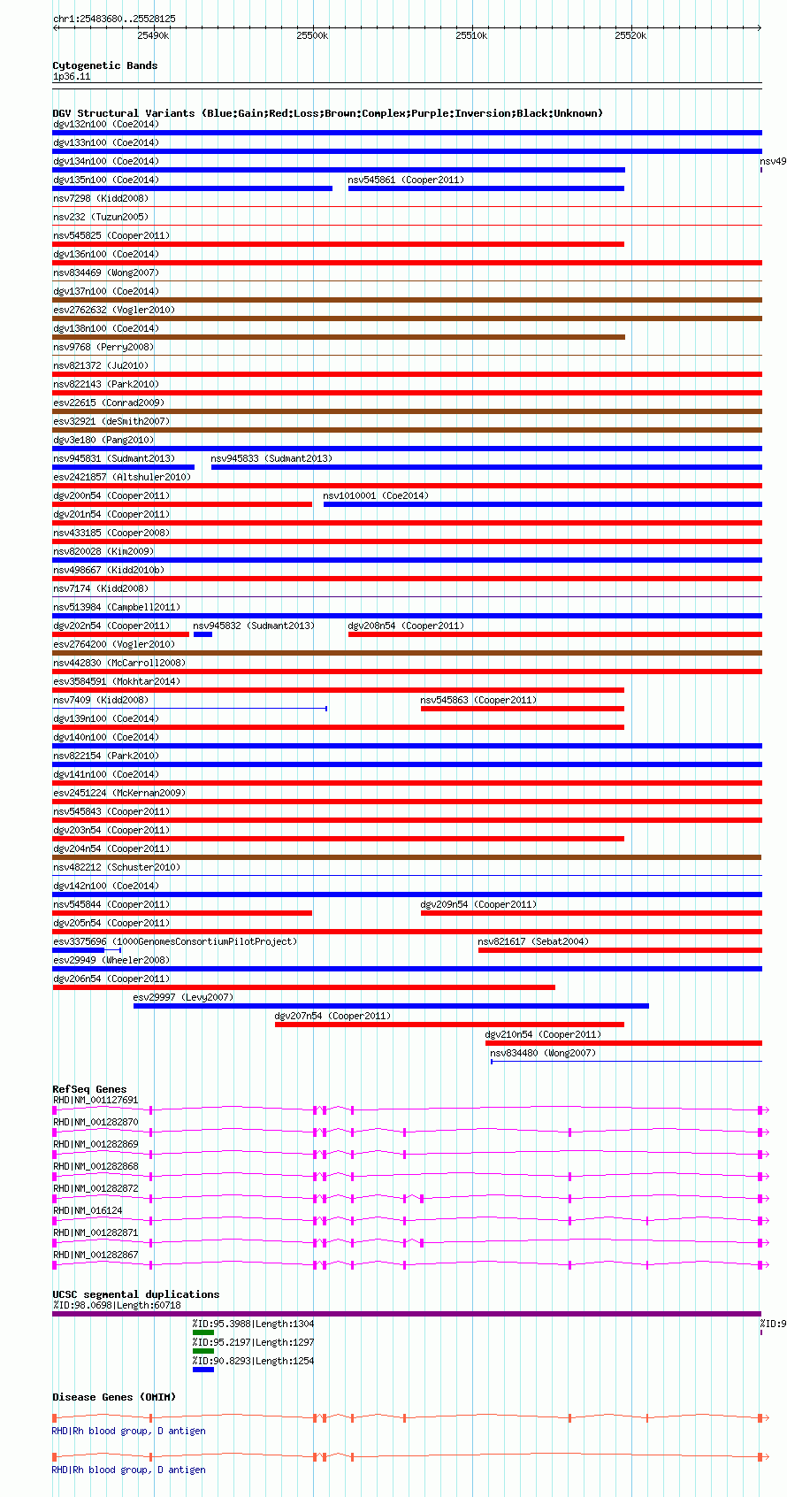This screenshot has width=787, height=1497.
Task: Click the 1p36.11 band label
Action: [x=72, y=77]
